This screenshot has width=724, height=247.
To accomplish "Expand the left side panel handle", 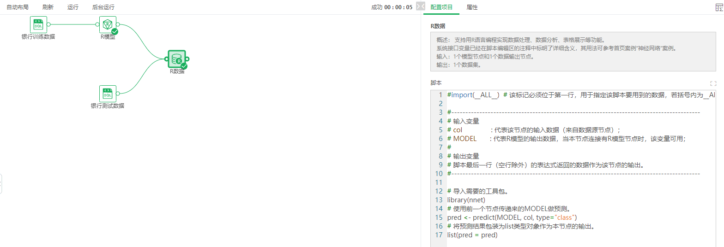I will [1, 184].
